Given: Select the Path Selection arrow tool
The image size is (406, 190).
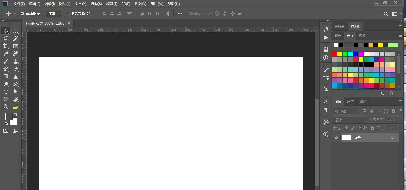Looking at the screenshot, I should (x=16, y=92).
